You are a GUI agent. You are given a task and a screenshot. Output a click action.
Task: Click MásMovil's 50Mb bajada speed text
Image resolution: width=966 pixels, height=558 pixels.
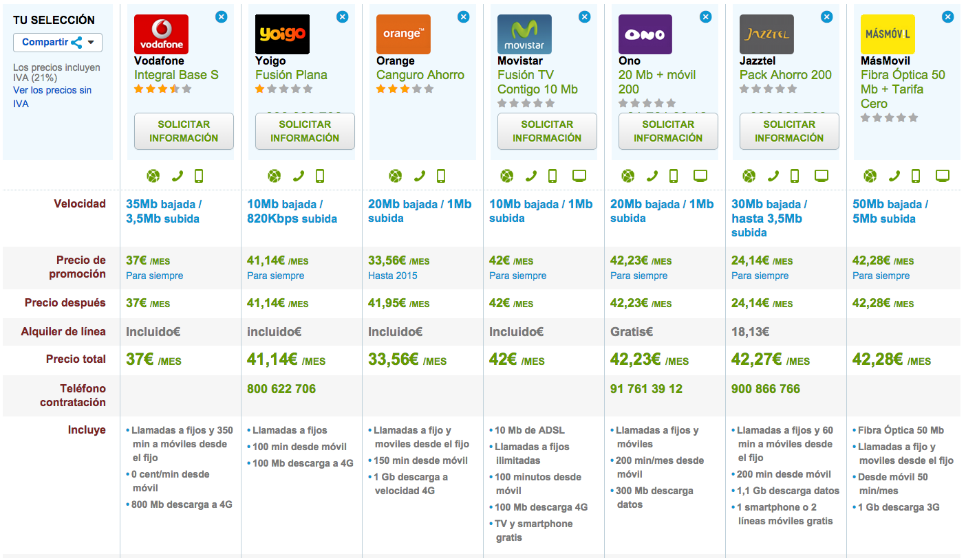[891, 211]
